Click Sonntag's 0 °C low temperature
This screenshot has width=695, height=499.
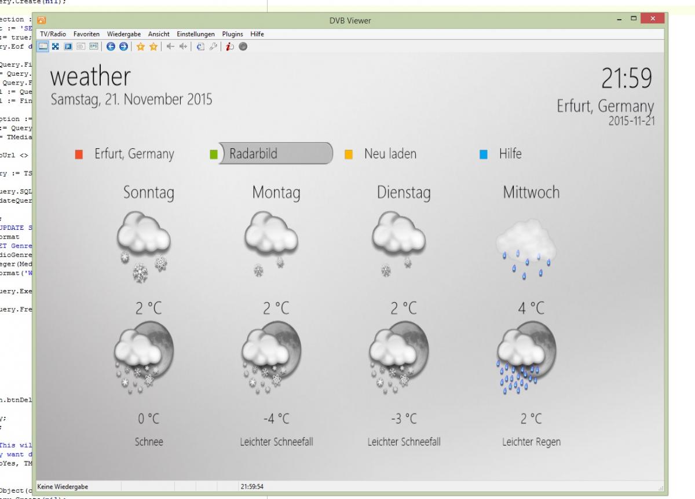pyautogui.click(x=148, y=418)
